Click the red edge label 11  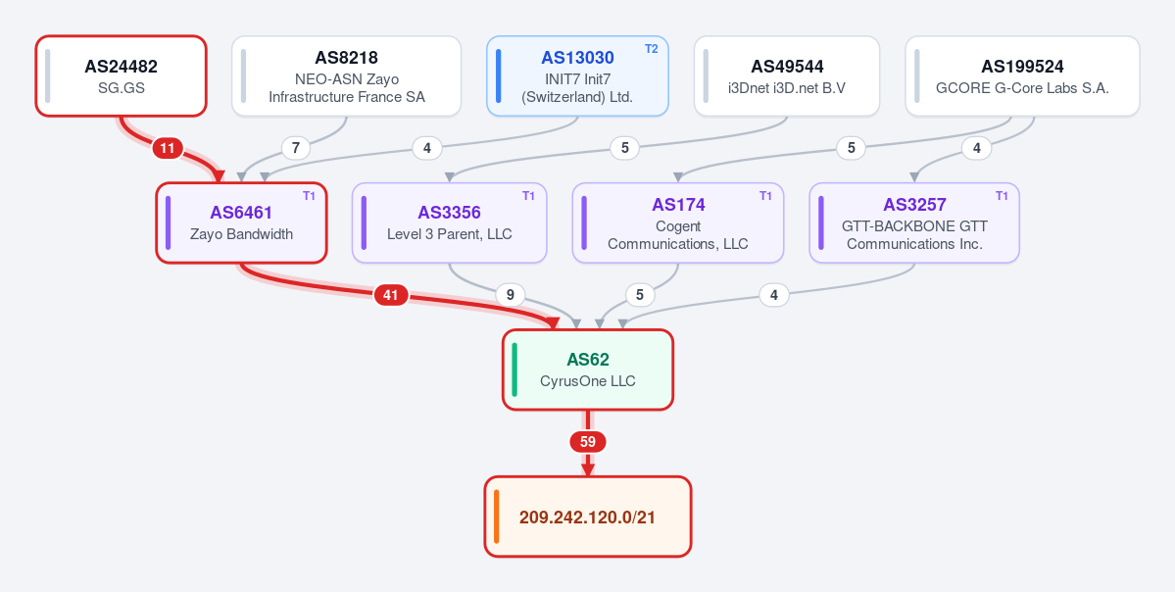(x=168, y=148)
